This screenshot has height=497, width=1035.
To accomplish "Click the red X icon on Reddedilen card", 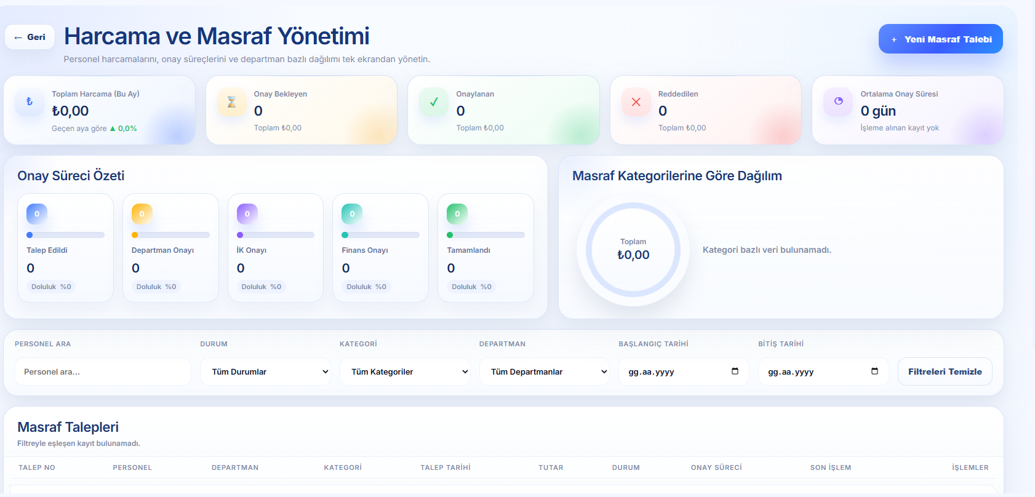I will pyautogui.click(x=636, y=101).
